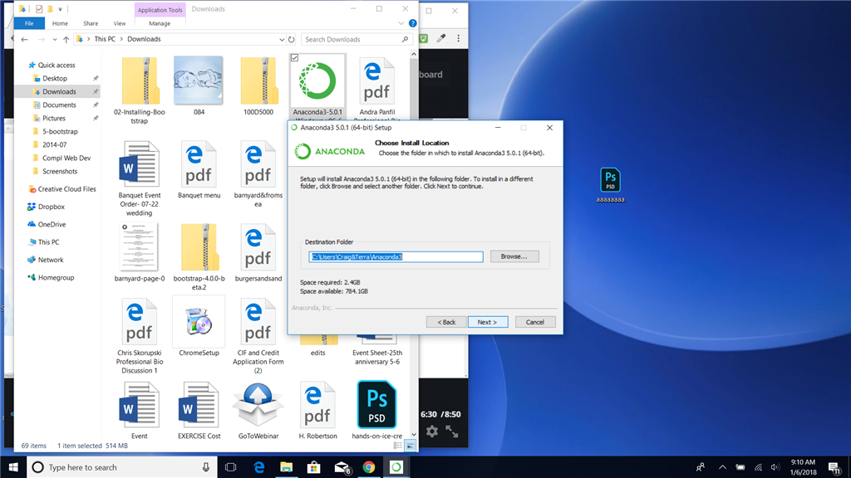This screenshot has width=851, height=478.
Task: Open the 02-Installing-Bootstrap zip folder
Action: click(x=140, y=81)
